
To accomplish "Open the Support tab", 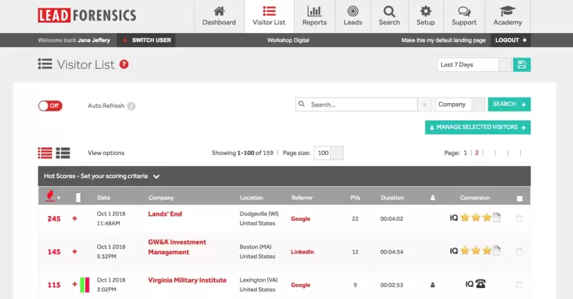I will pyautogui.click(x=464, y=17).
